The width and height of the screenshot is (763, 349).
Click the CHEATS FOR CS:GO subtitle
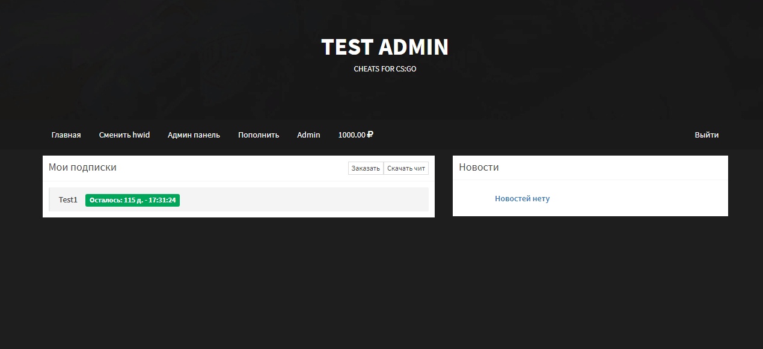click(x=385, y=69)
